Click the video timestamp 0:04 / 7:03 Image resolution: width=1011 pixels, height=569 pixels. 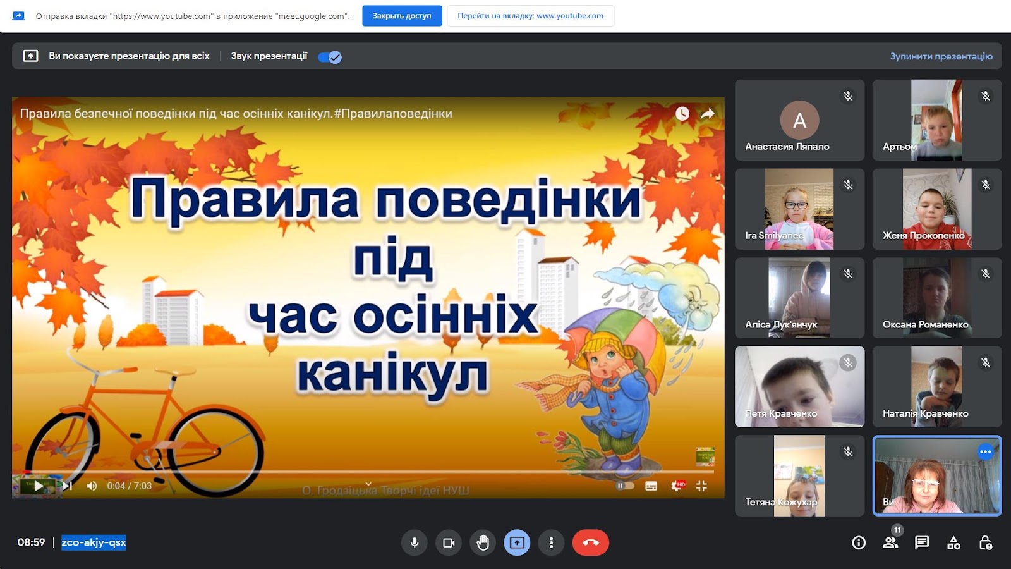[x=130, y=486]
